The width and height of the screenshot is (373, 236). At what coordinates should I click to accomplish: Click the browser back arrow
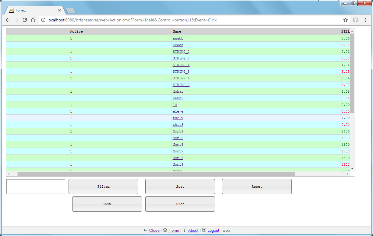[x=8, y=20]
